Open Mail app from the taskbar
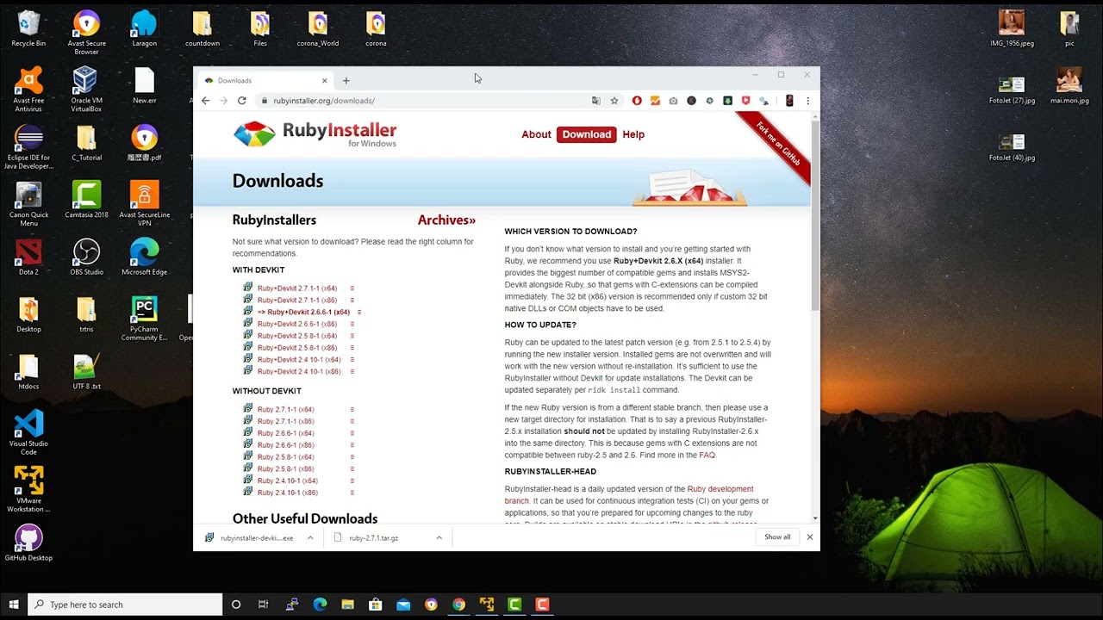 point(403,604)
